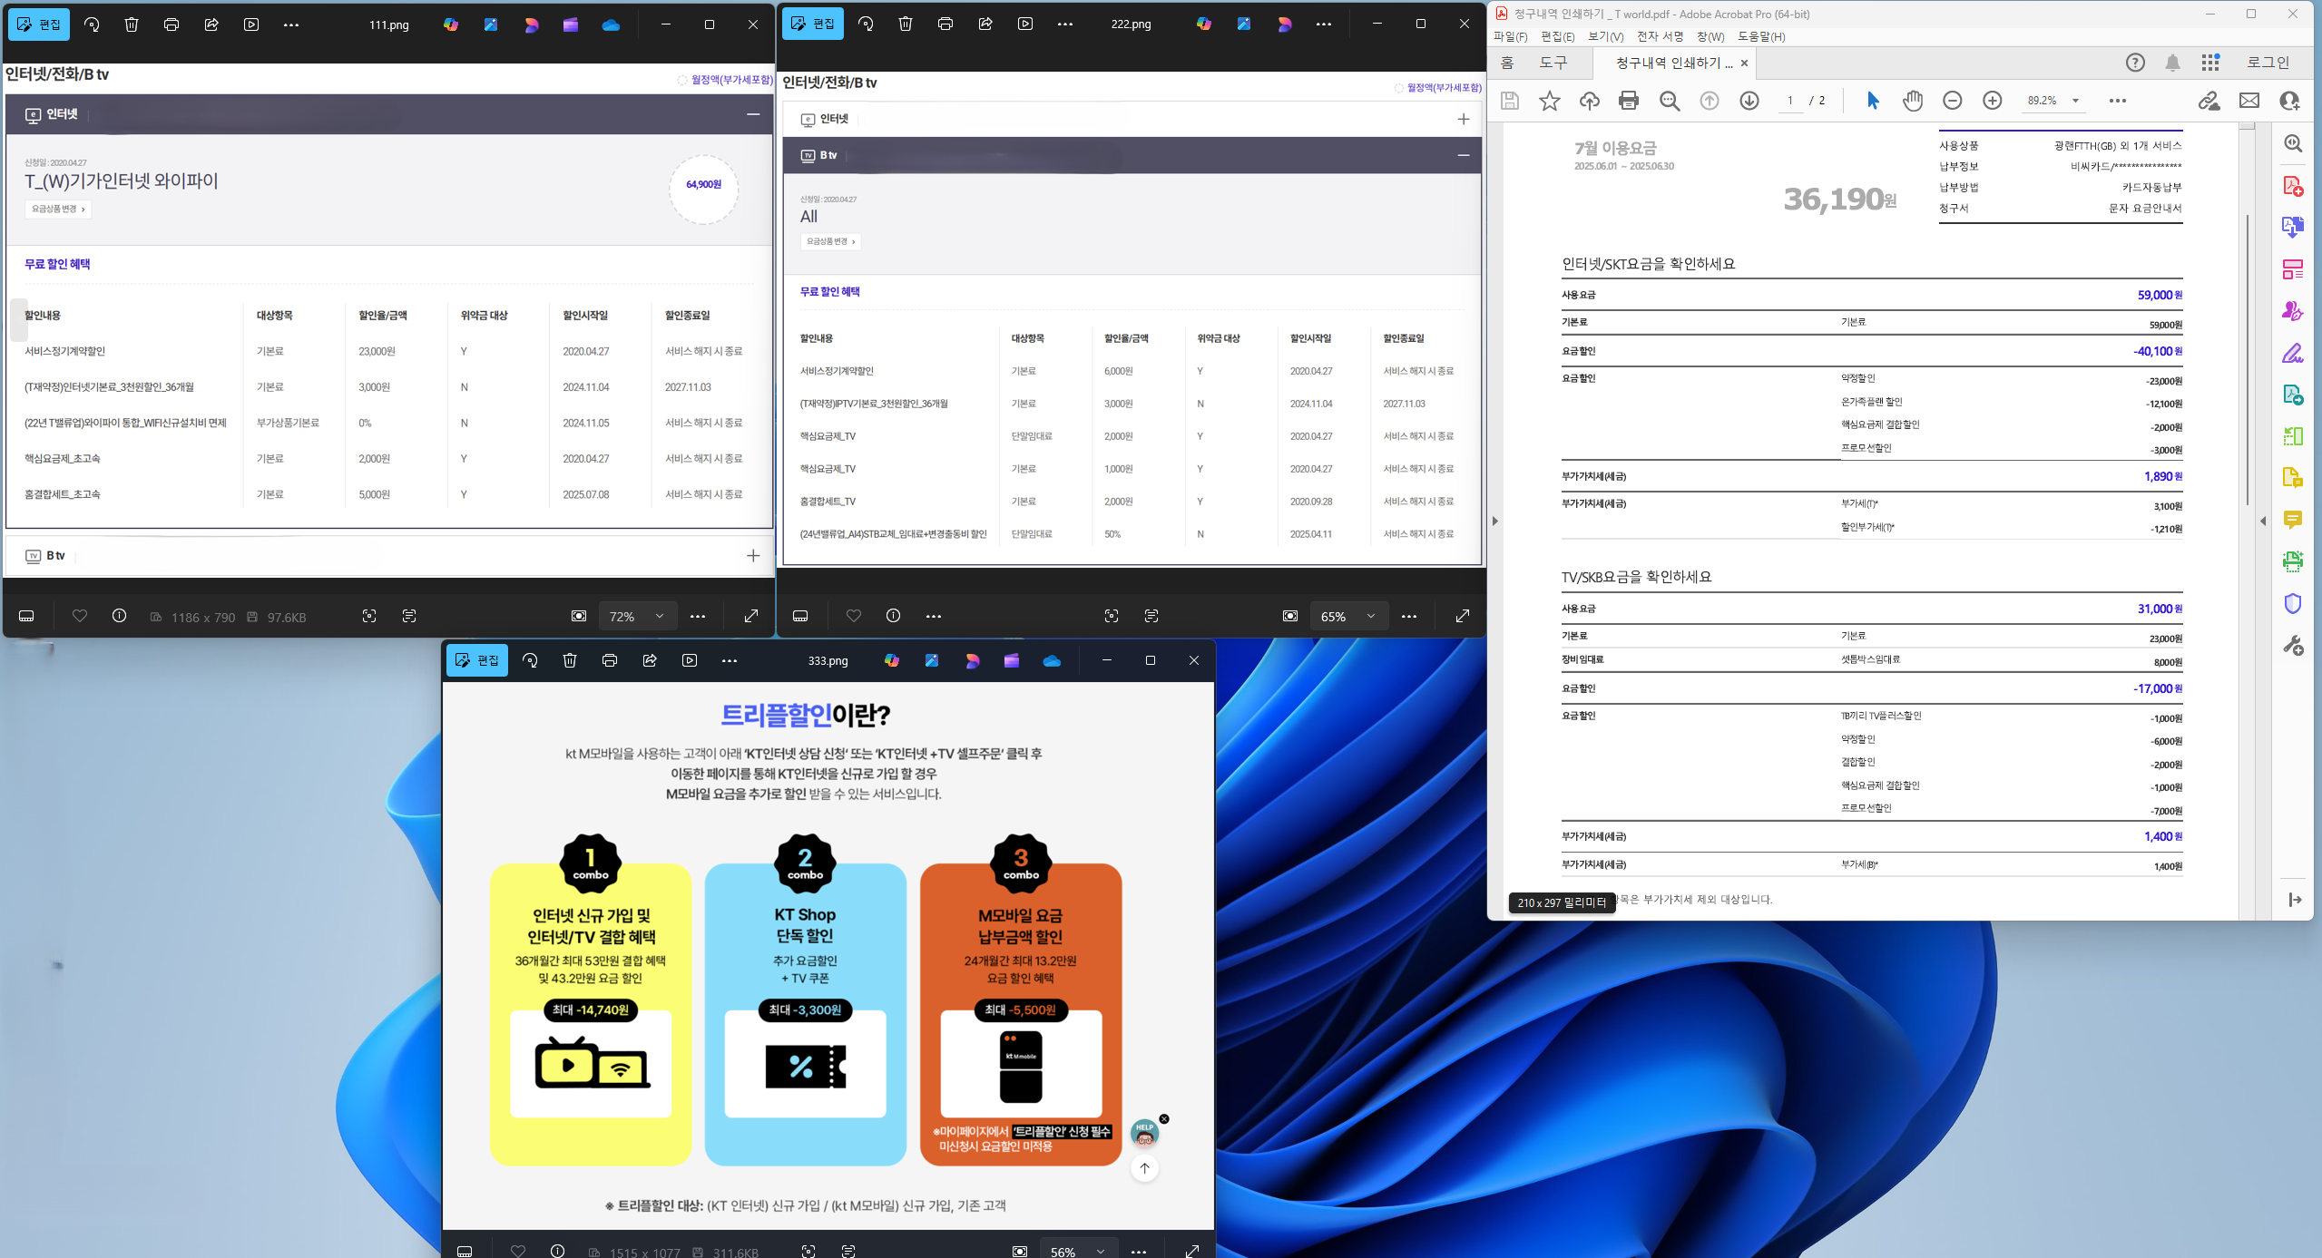Open Scan & OCR tool in Acrobat sidebar
This screenshot has width=2322, height=1258.
point(2293,561)
